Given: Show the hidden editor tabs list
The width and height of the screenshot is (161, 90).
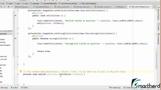Looking at the screenshot, I should [154, 7].
